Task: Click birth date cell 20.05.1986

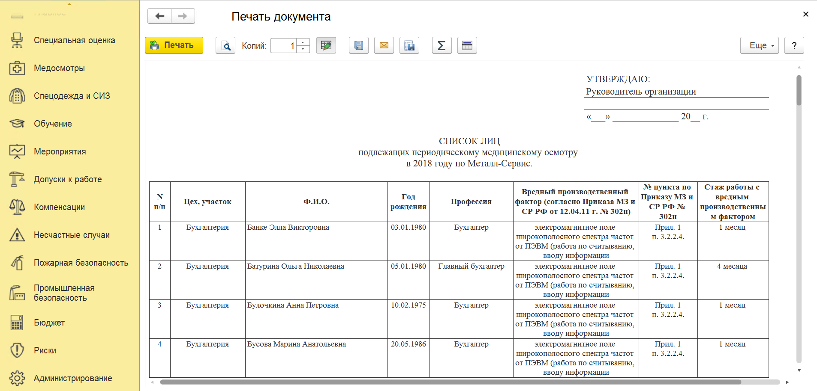Action: pyautogui.click(x=408, y=358)
